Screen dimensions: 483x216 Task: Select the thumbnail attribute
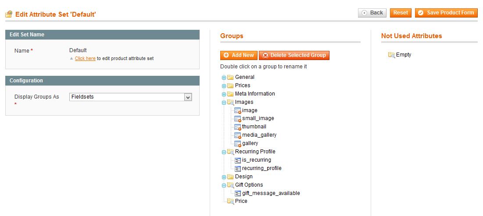coord(254,127)
